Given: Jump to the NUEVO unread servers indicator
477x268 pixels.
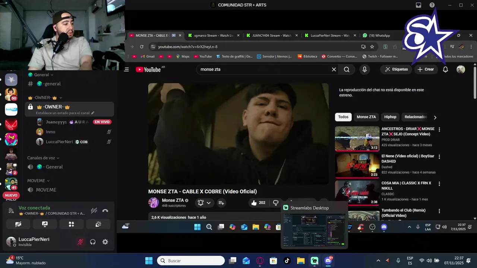Looking at the screenshot, I should (11, 195).
